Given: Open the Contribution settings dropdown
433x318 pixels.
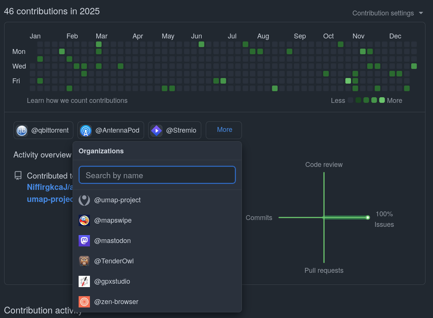Looking at the screenshot, I should [x=387, y=13].
